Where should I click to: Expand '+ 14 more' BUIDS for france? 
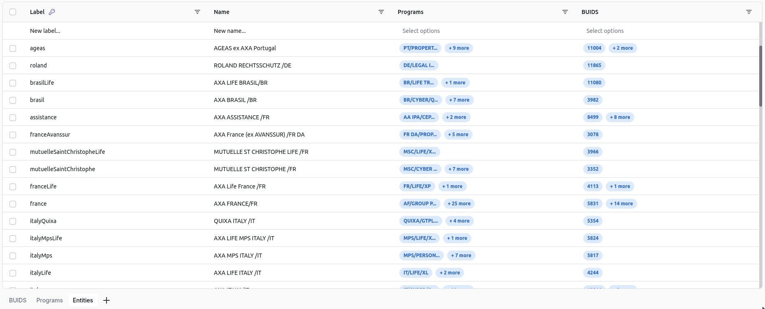coord(621,204)
